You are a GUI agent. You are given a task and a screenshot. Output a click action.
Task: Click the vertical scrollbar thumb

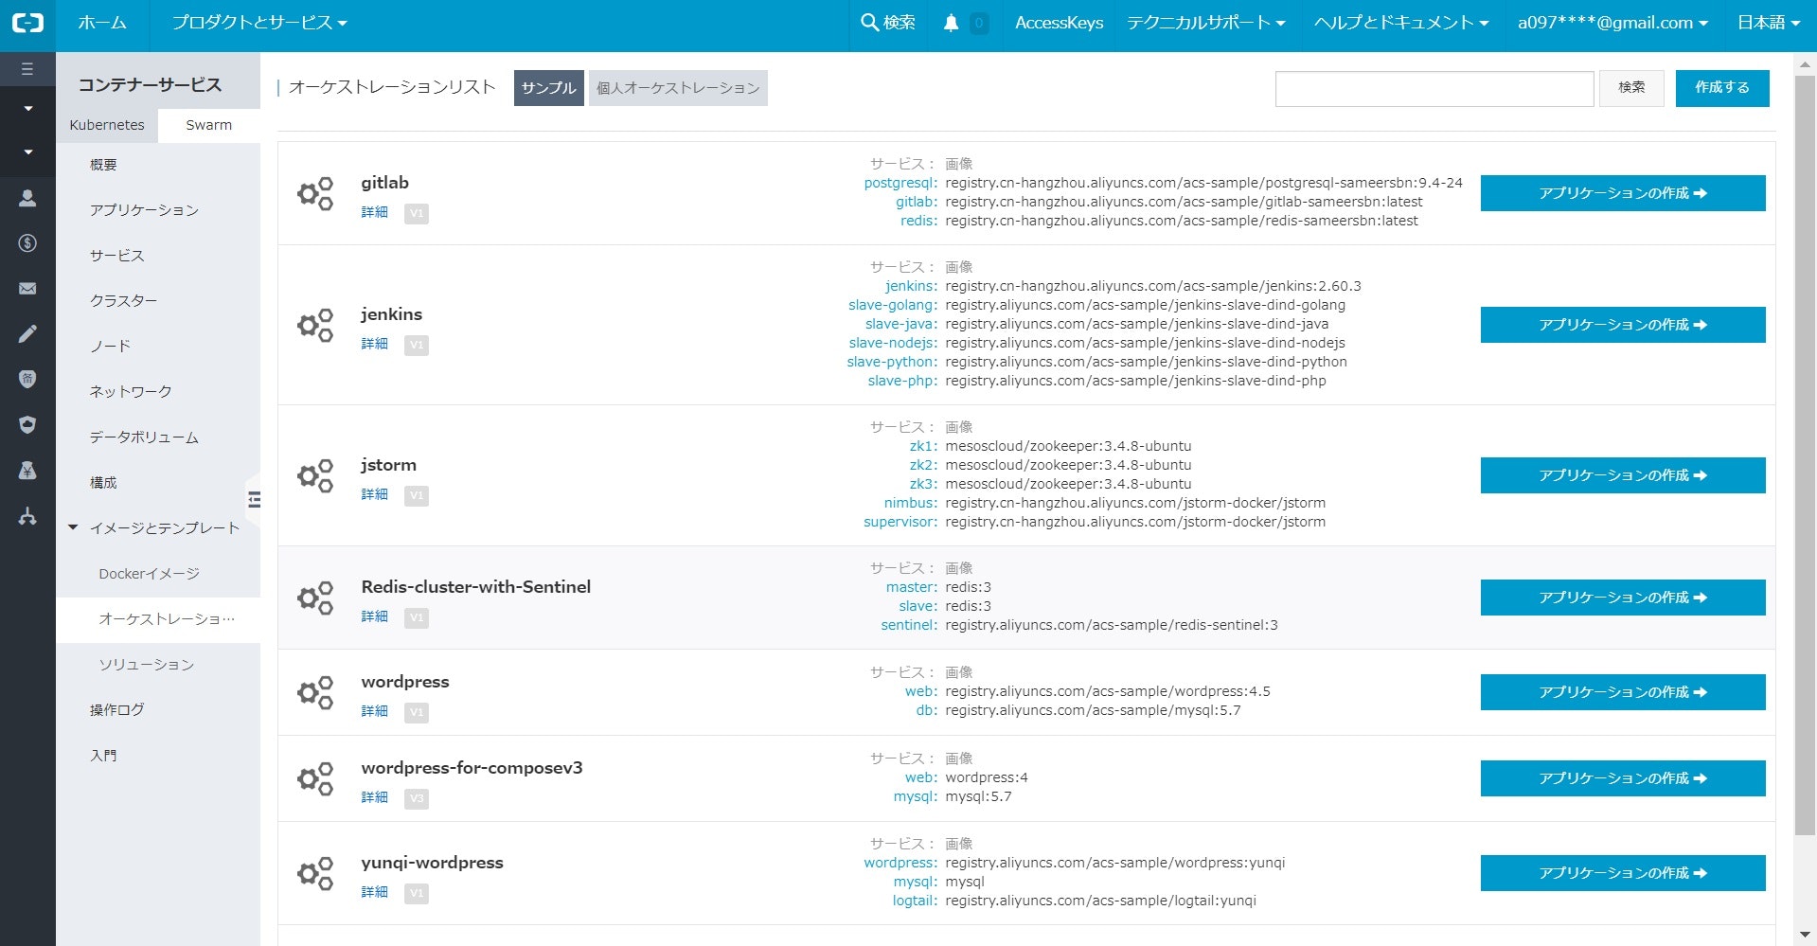[x=1805, y=455]
